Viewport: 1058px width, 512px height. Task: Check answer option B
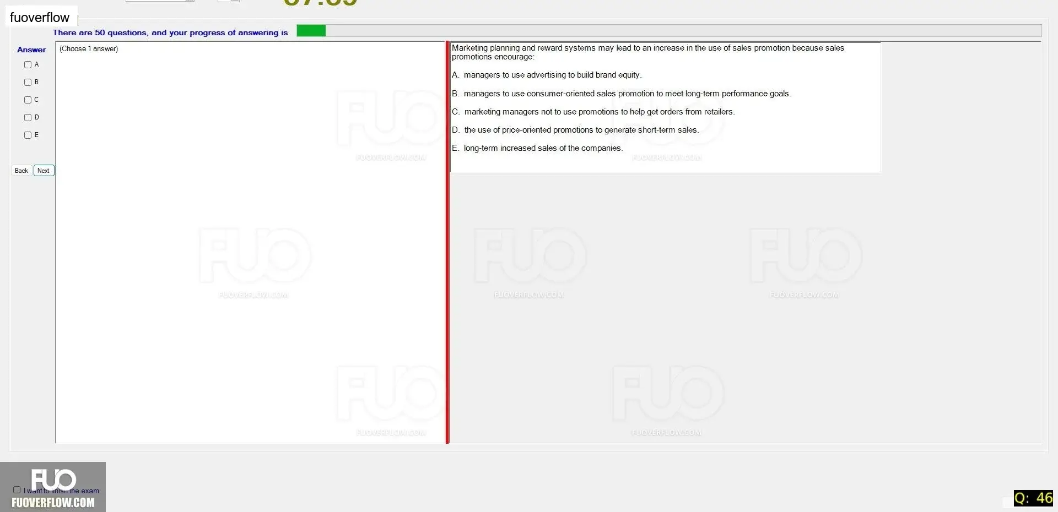tap(28, 82)
